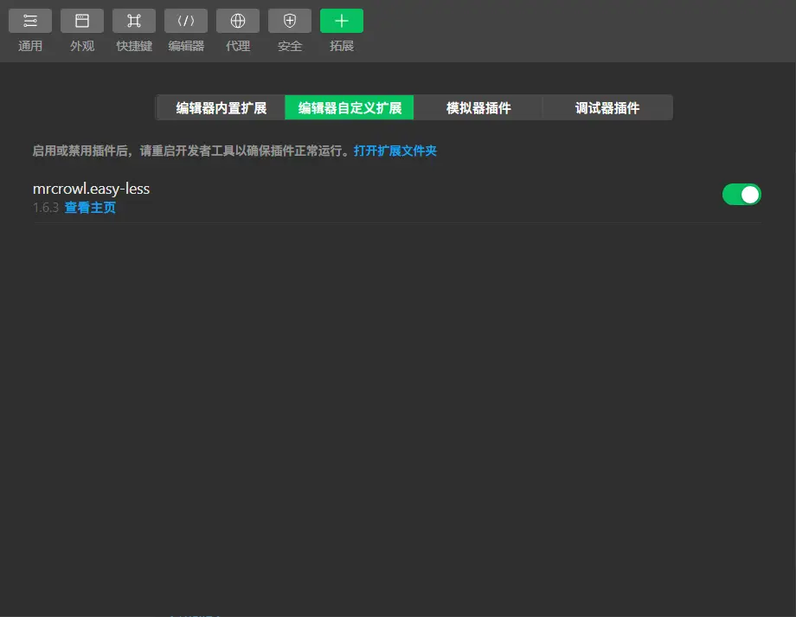Select the 编辑器自定义扩展 tab

(350, 108)
